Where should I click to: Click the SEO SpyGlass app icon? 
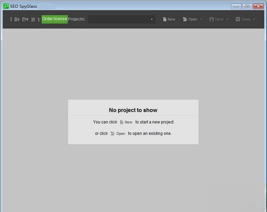click(6, 6)
